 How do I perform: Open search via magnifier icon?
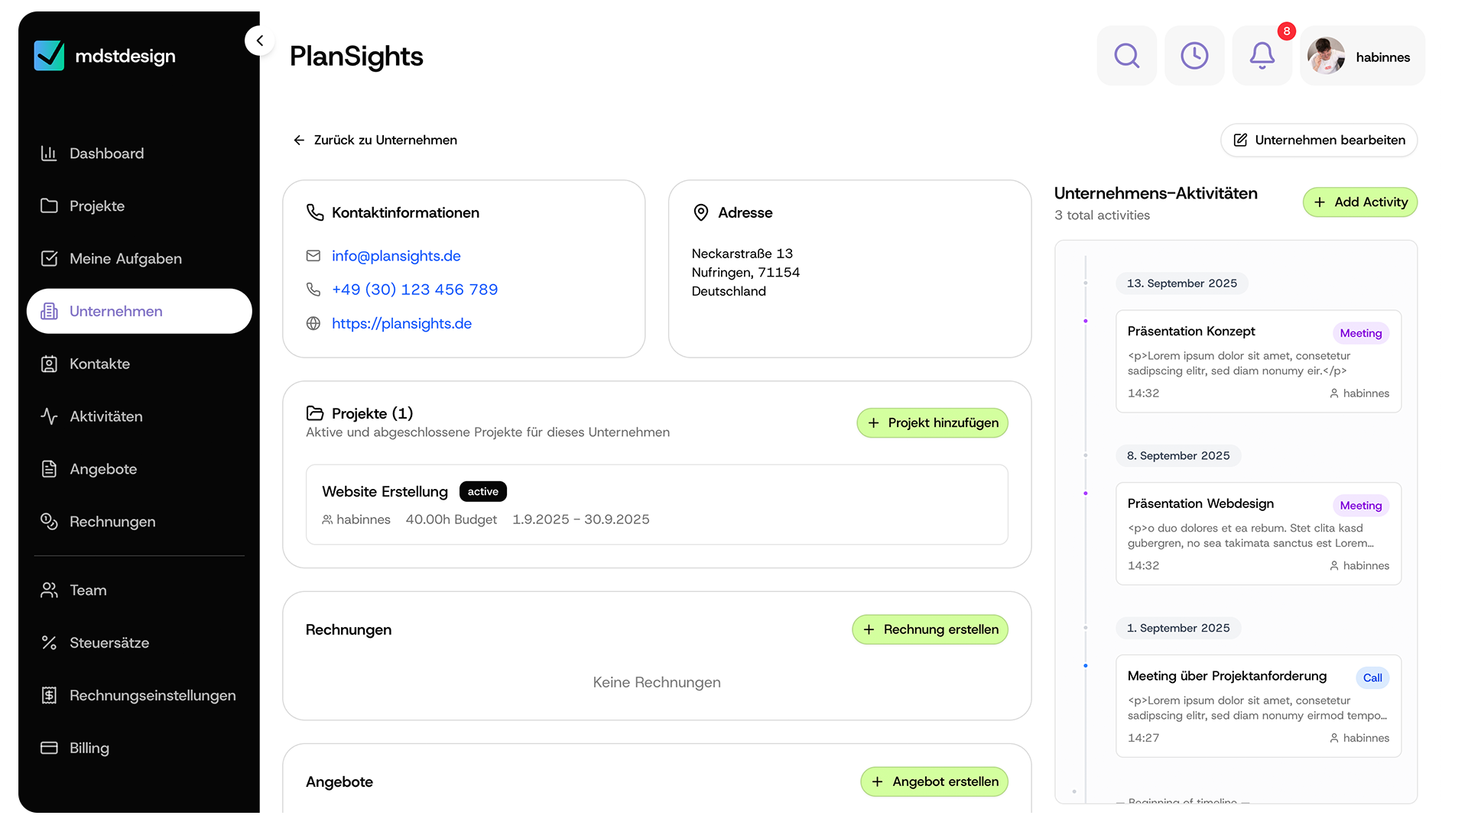pyautogui.click(x=1126, y=56)
